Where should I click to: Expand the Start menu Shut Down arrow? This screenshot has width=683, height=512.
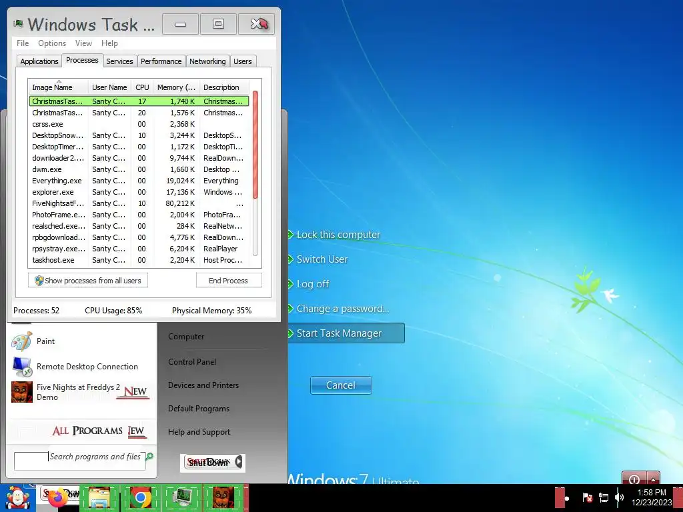239,462
